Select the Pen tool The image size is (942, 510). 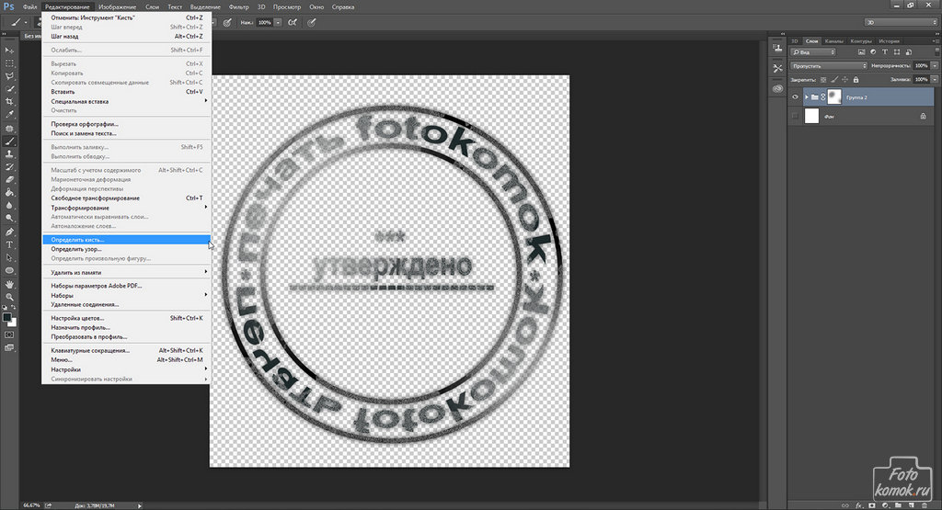(x=9, y=232)
